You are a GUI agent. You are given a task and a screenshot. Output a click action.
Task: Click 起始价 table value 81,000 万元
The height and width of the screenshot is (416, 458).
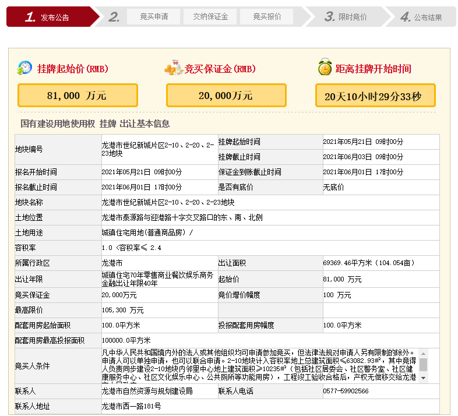coord(342,279)
